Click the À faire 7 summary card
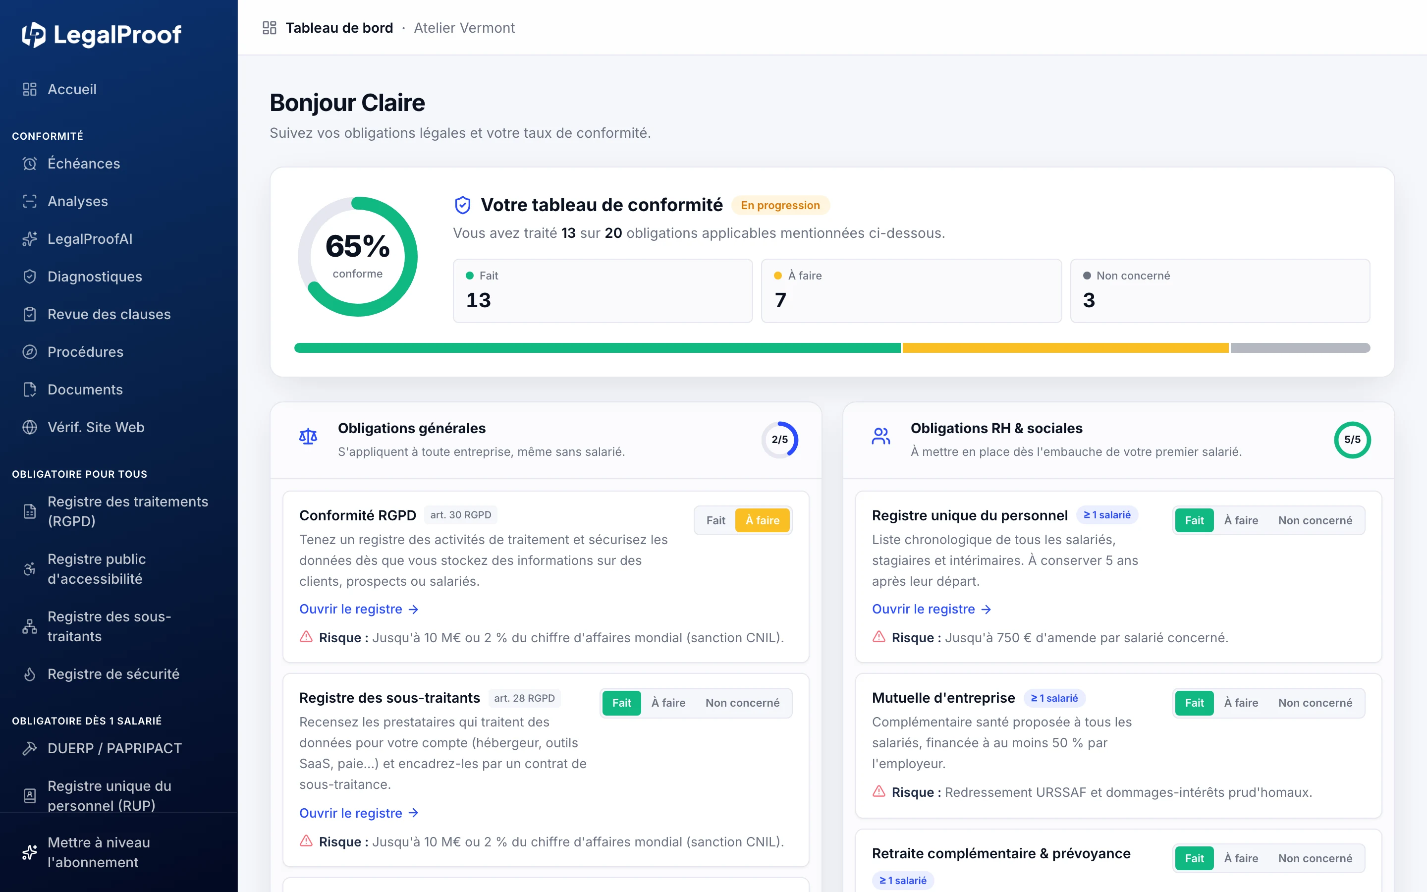Viewport: 1427px width, 892px height. coord(912,291)
